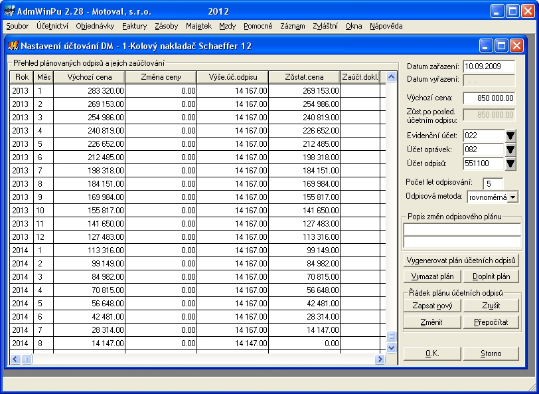539x394 pixels.
Task: Open the Okna menu
Action: coord(354,26)
